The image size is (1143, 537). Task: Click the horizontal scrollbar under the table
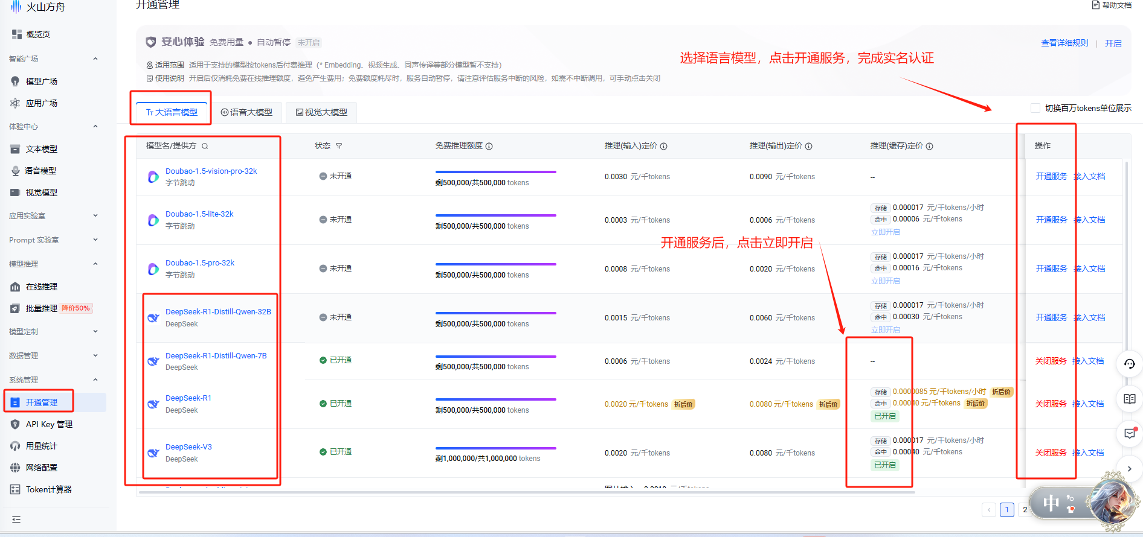coord(527,492)
